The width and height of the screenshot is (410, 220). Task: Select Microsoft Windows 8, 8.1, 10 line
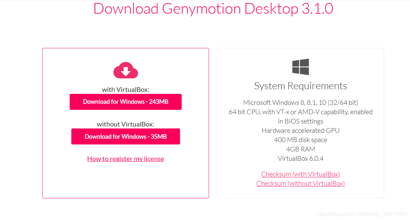(x=301, y=103)
